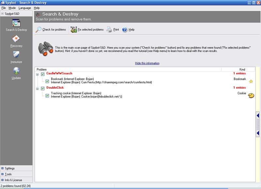Click the Cookie kind icon
261x189 pixels.
click(x=251, y=95)
